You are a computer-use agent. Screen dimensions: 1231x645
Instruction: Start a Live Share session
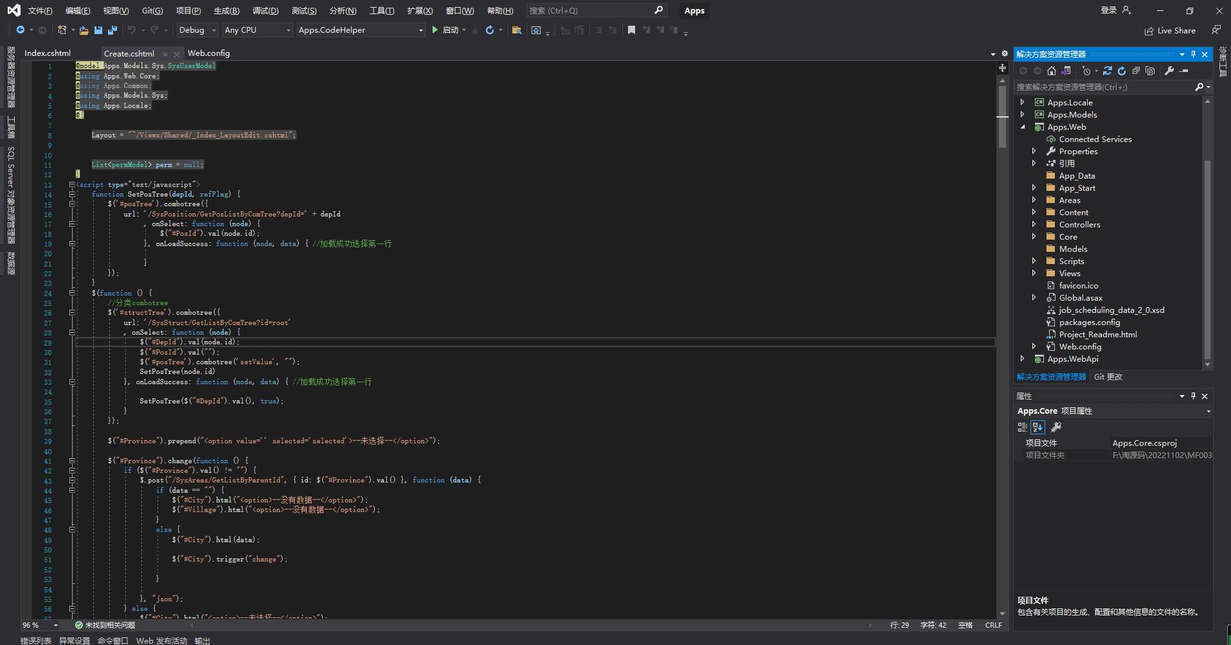click(1171, 30)
